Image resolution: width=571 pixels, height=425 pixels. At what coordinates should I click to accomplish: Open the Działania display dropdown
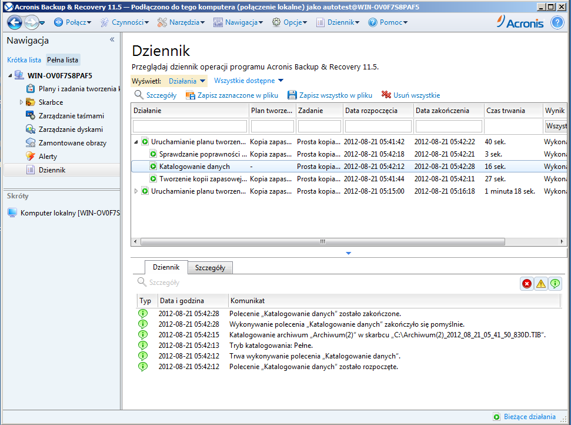(187, 81)
